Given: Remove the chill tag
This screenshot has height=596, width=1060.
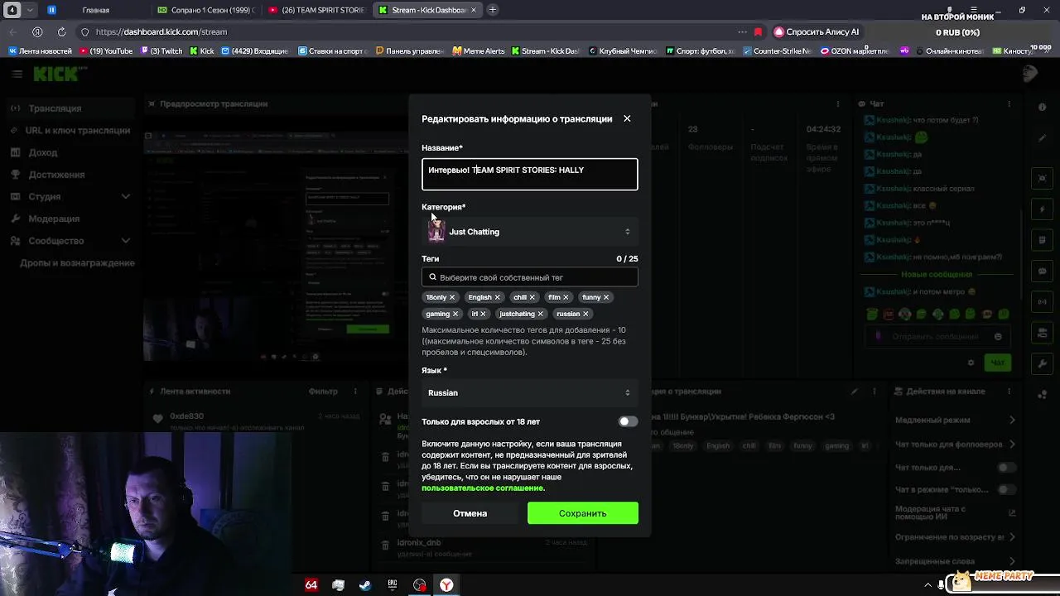Looking at the screenshot, I should point(532,297).
